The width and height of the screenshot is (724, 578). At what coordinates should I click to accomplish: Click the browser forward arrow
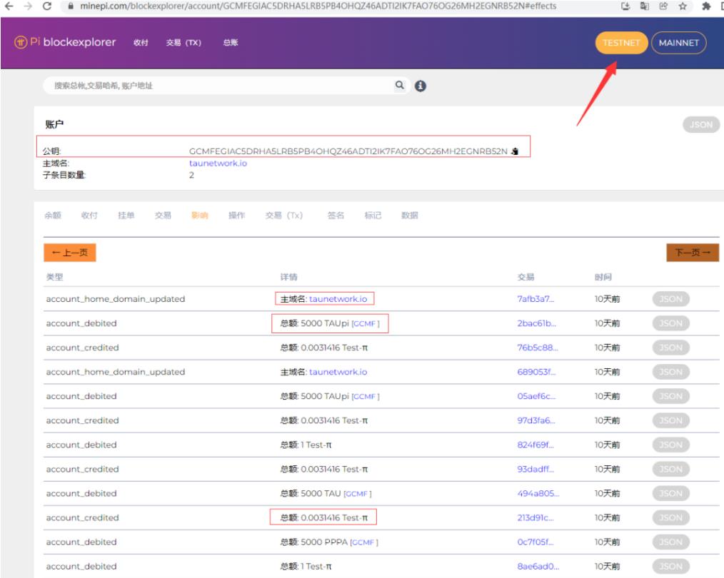tap(28, 6)
